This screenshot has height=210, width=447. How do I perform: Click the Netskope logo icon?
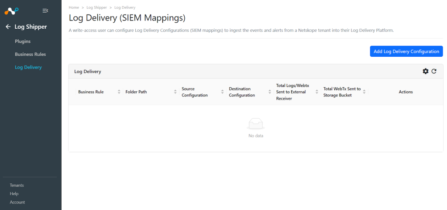(x=11, y=11)
